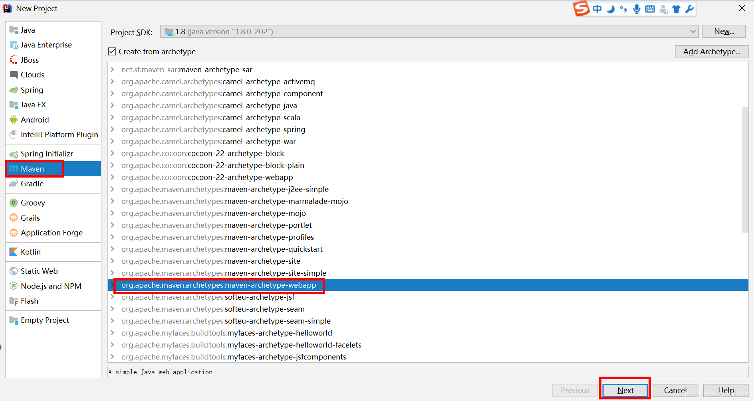754x401 pixels.
Task: Click the Cancel button
Action: point(675,390)
